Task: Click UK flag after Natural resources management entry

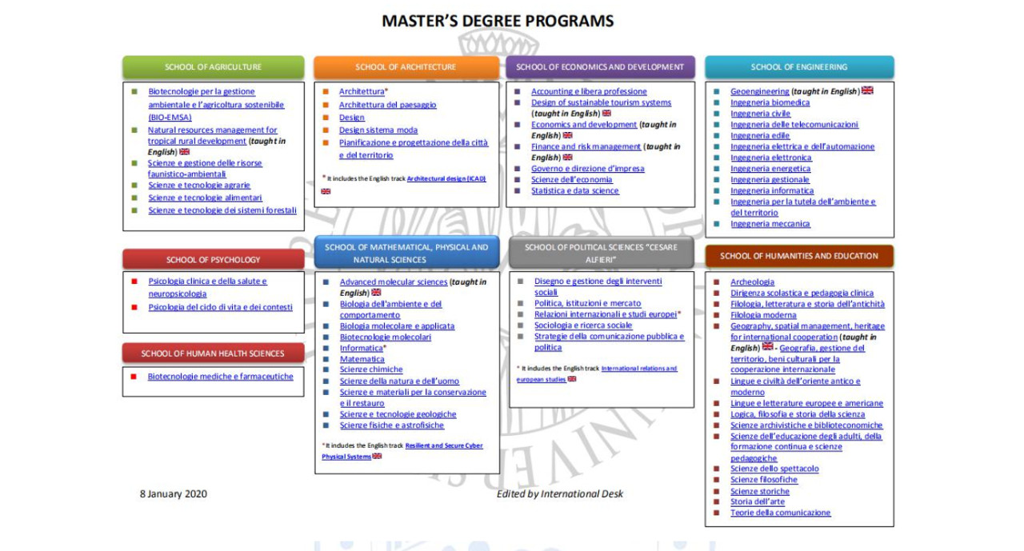Action: tap(185, 152)
